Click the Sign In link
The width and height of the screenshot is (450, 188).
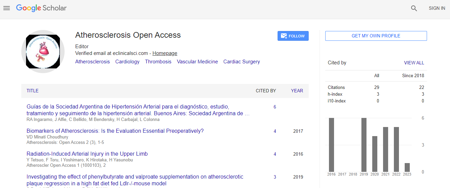click(437, 8)
